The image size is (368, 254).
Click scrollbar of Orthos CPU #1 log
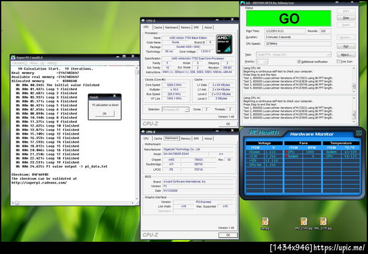pyautogui.click(x=354, y=110)
